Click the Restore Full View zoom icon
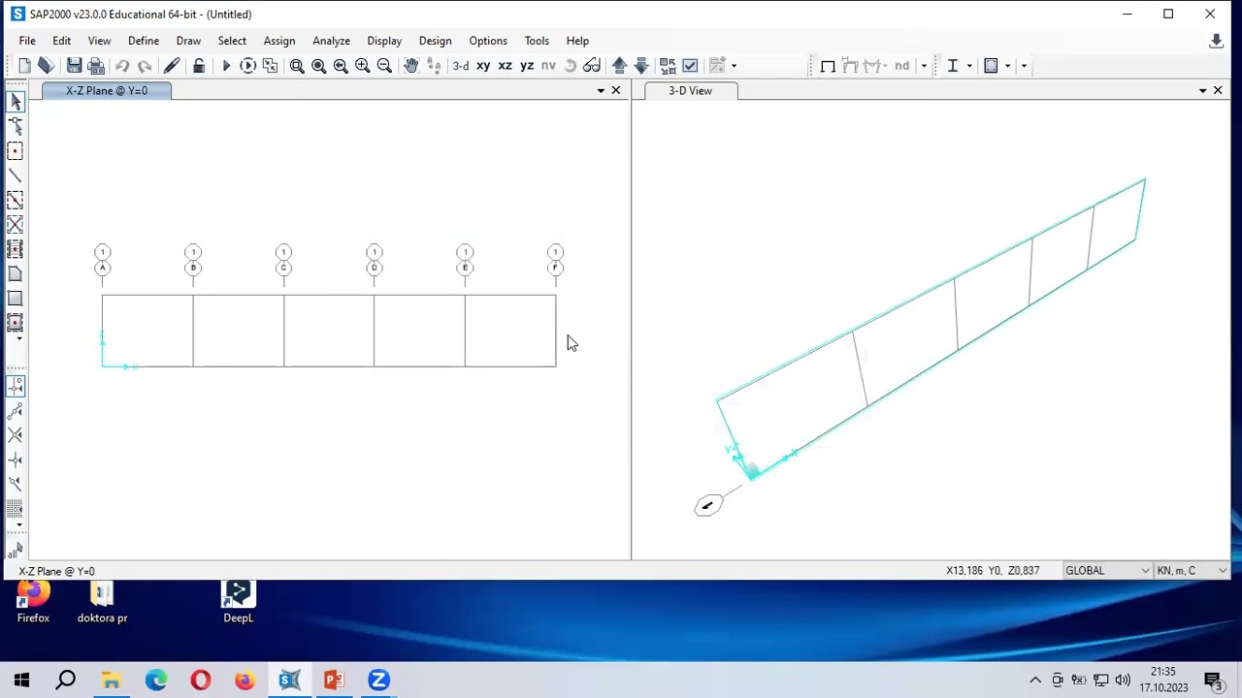 pos(318,66)
